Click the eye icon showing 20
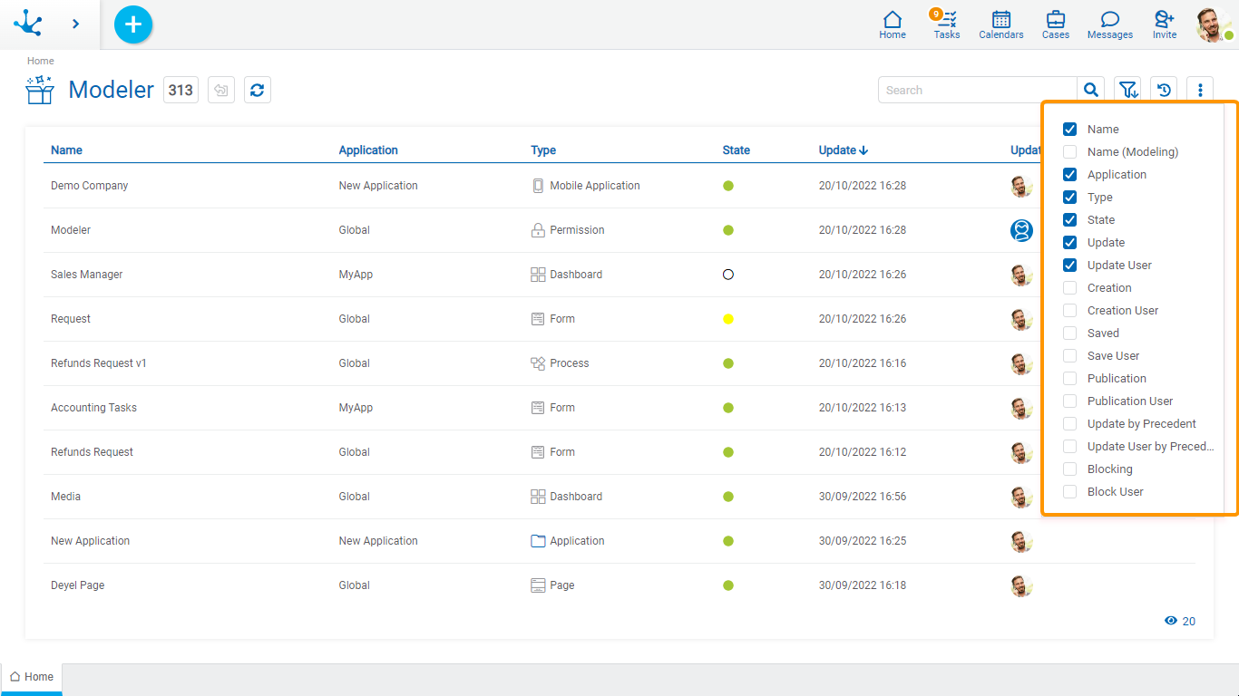Viewport: 1239px width, 696px height. click(1171, 621)
